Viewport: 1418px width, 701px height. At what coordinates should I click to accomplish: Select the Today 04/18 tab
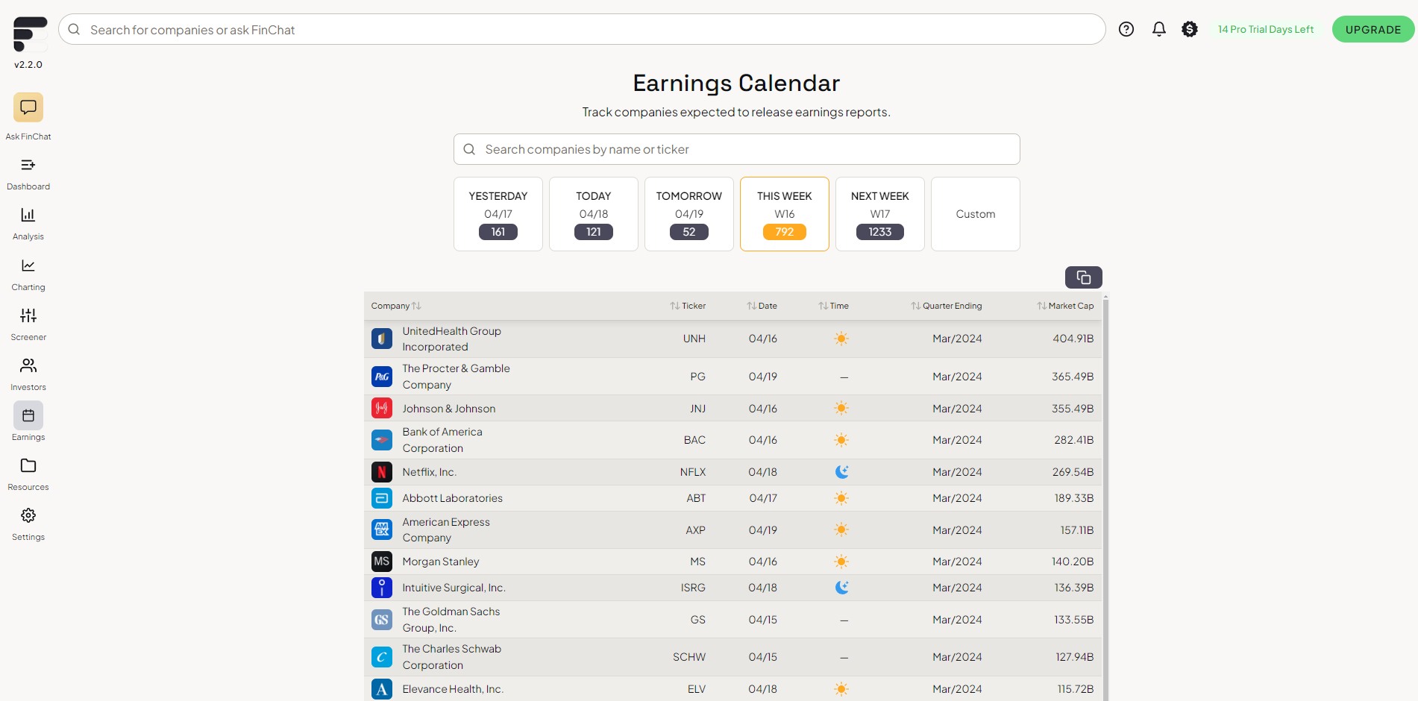(594, 214)
